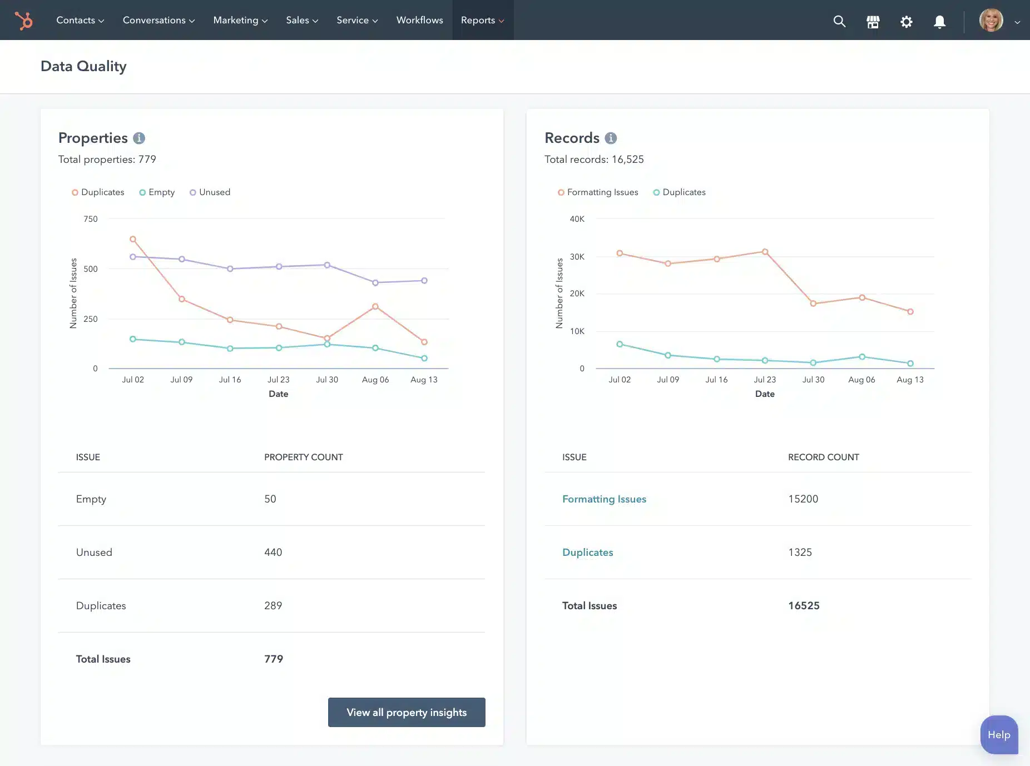Click the Properties info icon
Image resolution: width=1030 pixels, height=766 pixels.
pos(139,138)
